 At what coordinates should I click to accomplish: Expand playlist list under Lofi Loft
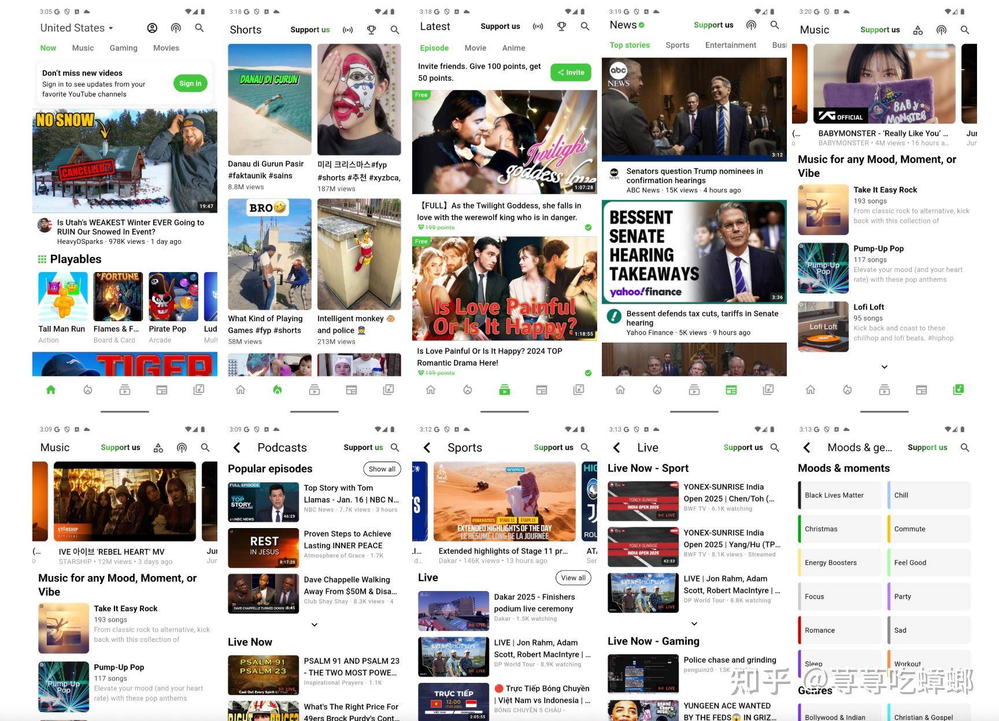point(884,367)
